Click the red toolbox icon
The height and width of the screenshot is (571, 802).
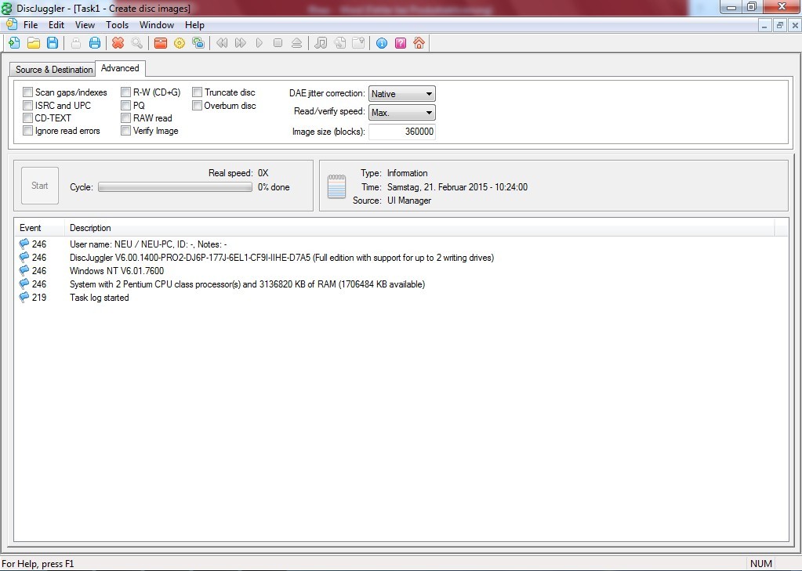(x=161, y=43)
